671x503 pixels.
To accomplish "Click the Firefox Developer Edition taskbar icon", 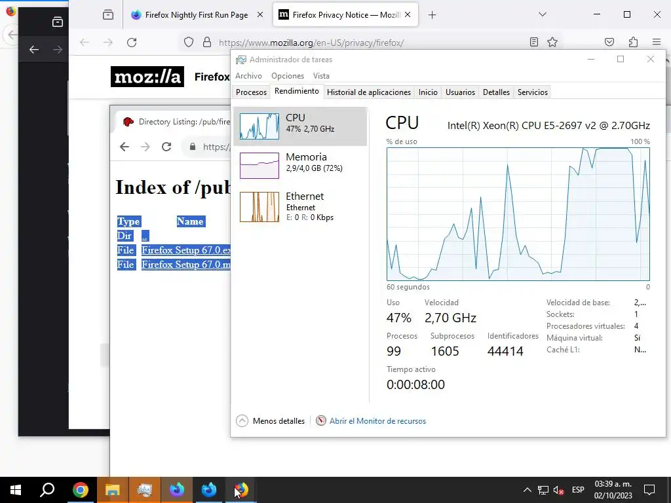I will click(209, 490).
